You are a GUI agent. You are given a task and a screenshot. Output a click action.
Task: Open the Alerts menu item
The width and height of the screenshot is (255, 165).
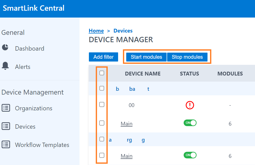coord(23,67)
